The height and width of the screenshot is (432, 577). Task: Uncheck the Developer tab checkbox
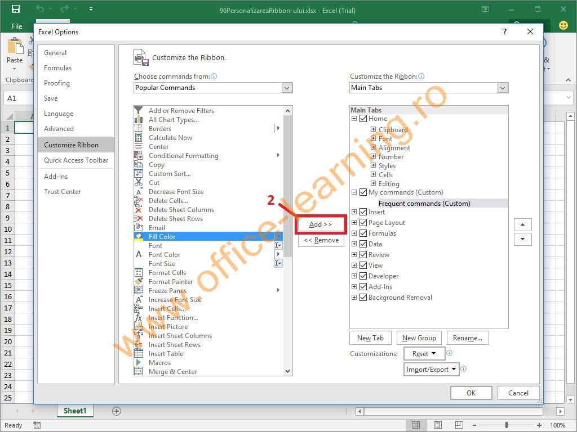point(363,276)
